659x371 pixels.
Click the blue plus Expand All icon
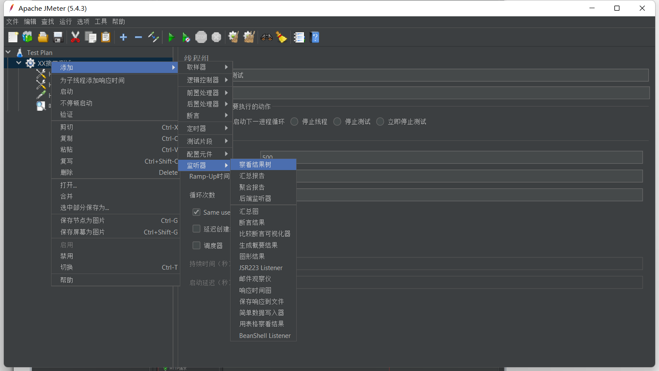tap(123, 37)
